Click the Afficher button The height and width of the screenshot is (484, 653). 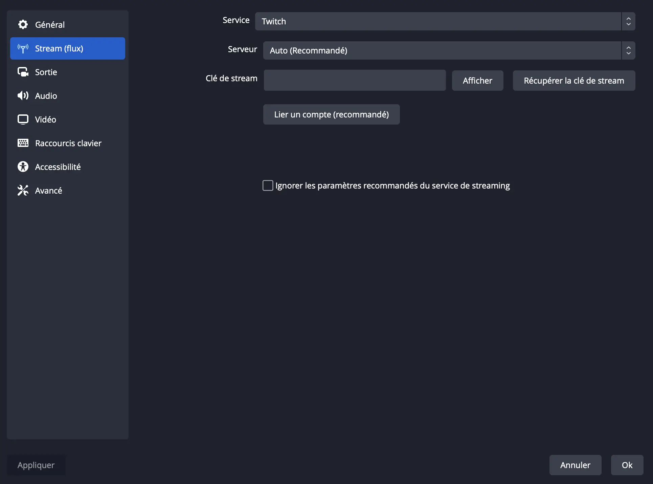click(x=477, y=80)
